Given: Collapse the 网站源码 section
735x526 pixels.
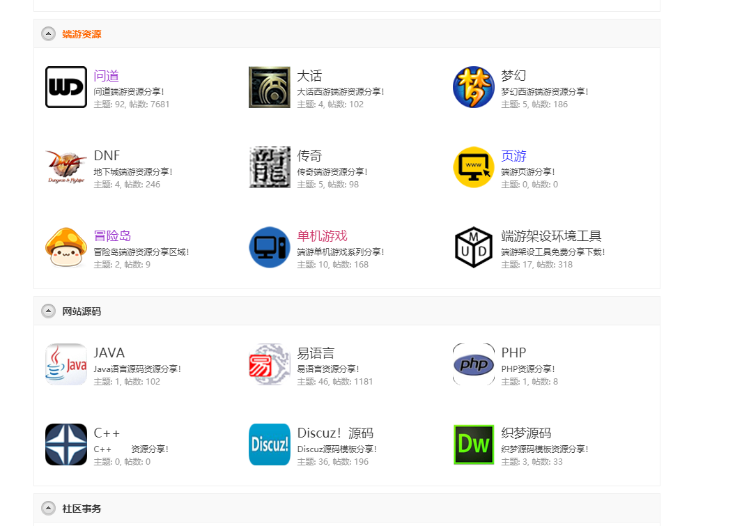Looking at the screenshot, I should pyautogui.click(x=48, y=311).
